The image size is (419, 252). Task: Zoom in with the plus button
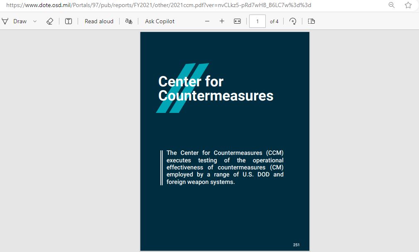[x=222, y=21]
